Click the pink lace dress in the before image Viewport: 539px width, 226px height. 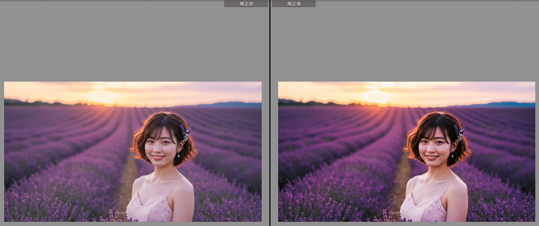point(148,206)
